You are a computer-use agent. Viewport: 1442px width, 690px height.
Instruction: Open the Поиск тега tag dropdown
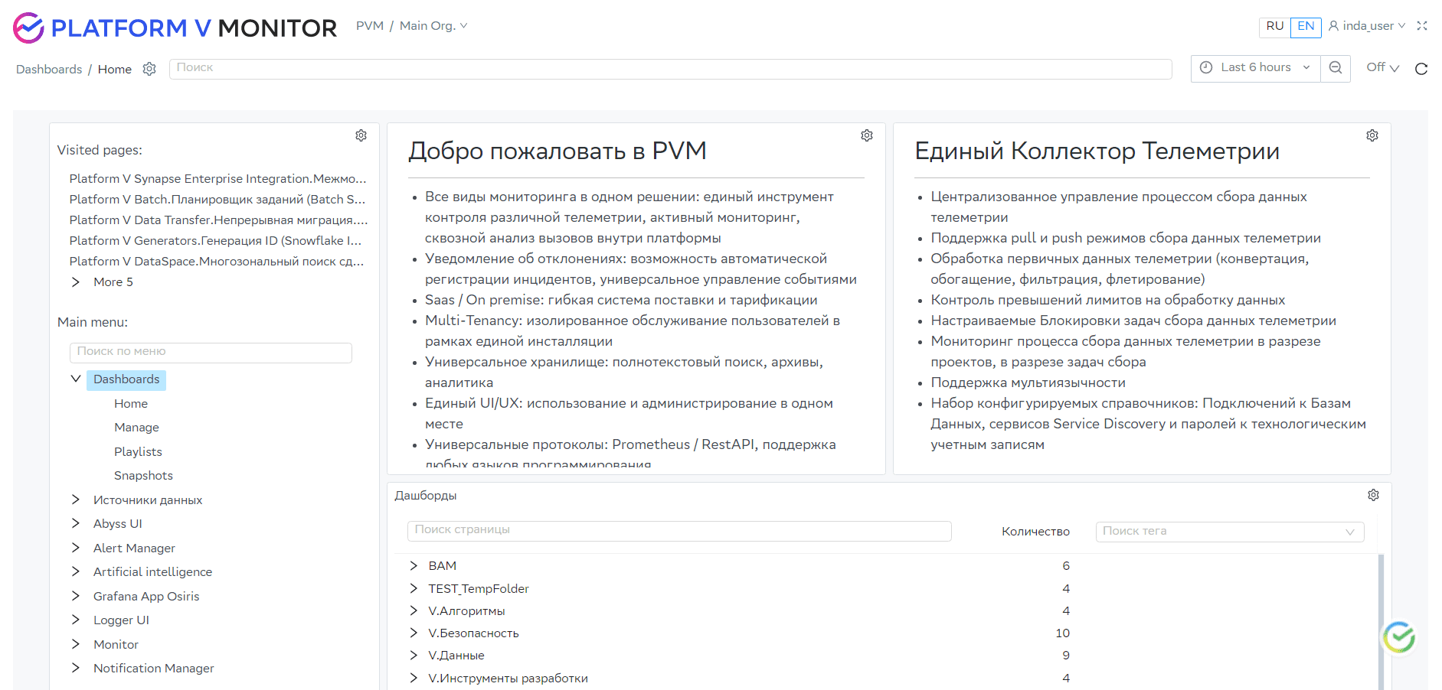(x=1229, y=532)
